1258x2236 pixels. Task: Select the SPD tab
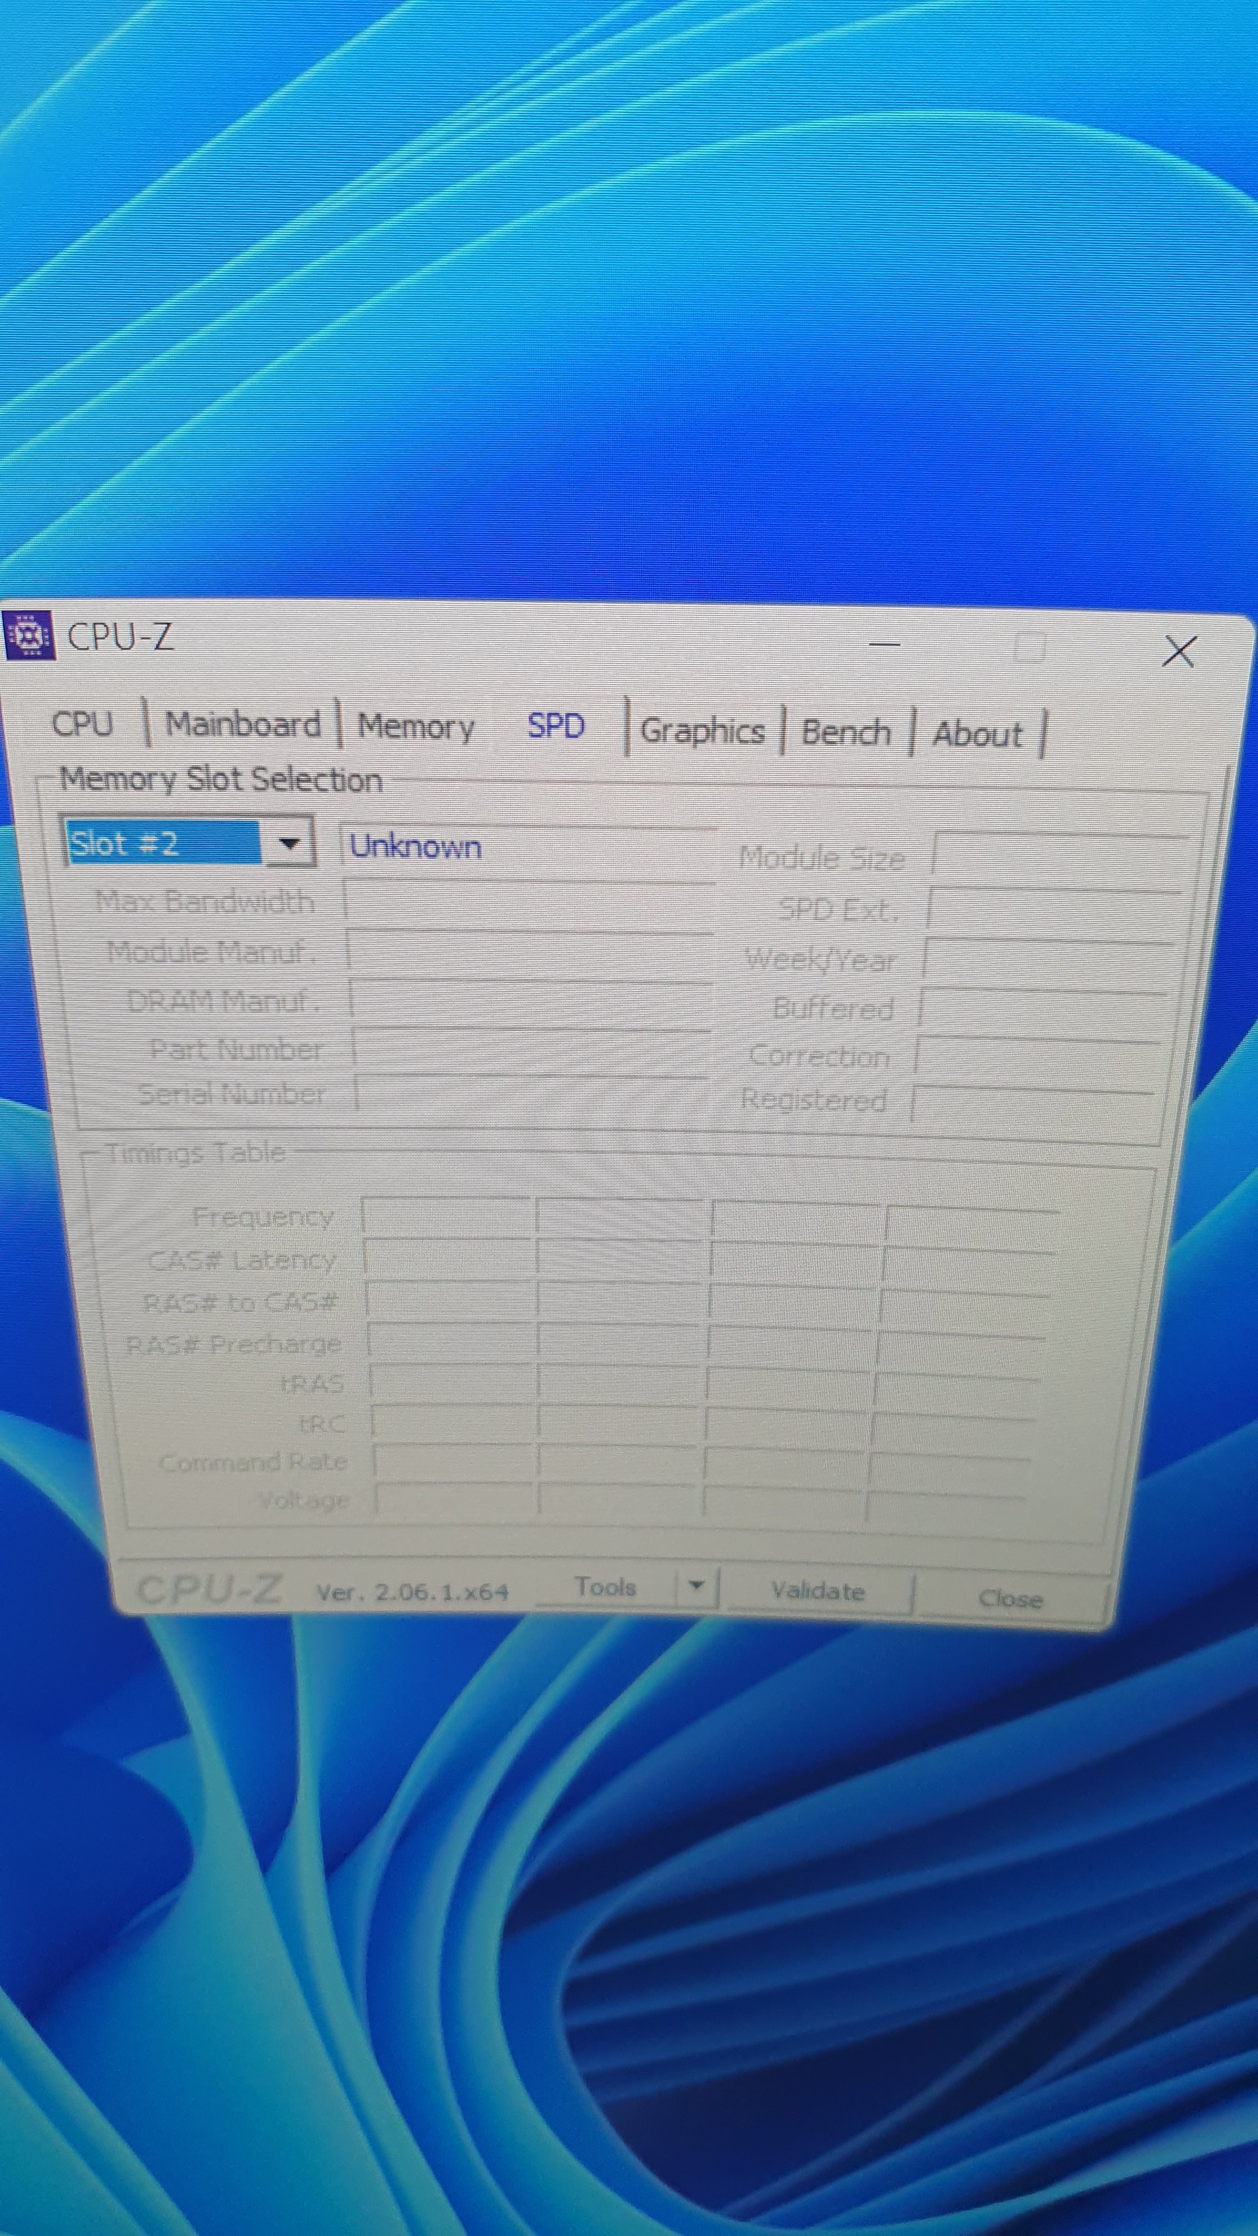point(556,726)
